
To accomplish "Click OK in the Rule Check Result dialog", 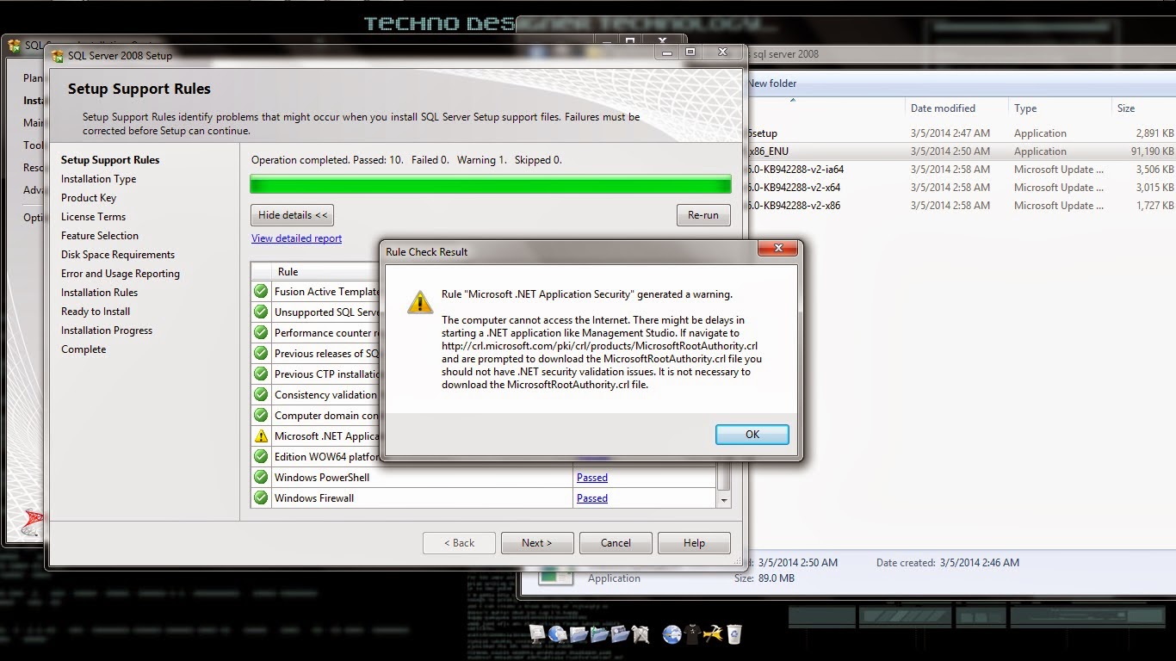I will point(752,435).
